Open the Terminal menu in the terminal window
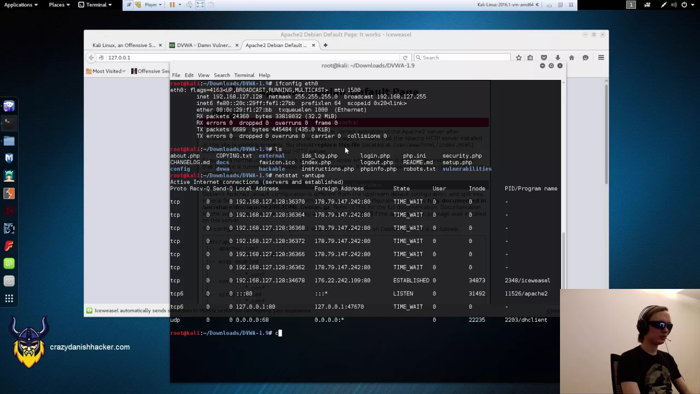 point(244,75)
